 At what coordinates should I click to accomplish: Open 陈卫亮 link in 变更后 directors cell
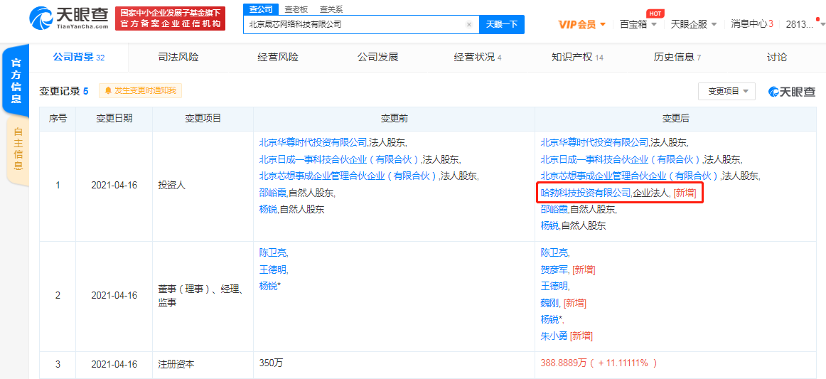[x=554, y=252]
